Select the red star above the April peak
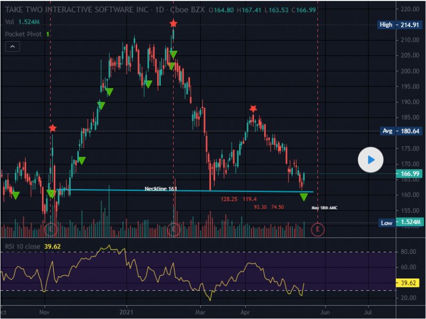The width and height of the screenshot is (426, 319). coord(253,109)
